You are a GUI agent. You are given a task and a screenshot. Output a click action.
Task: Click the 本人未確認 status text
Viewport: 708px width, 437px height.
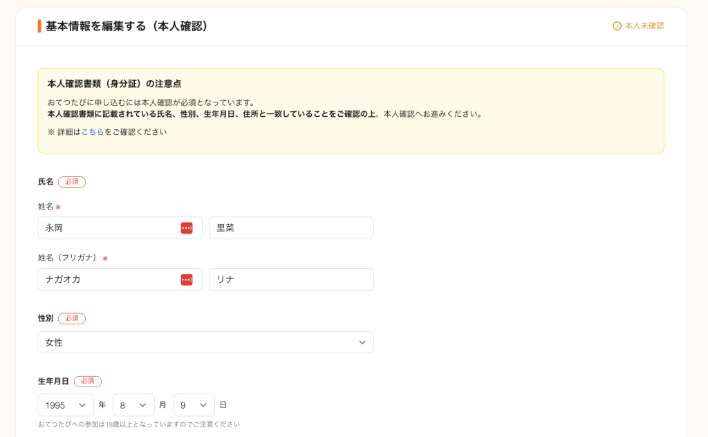click(644, 26)
